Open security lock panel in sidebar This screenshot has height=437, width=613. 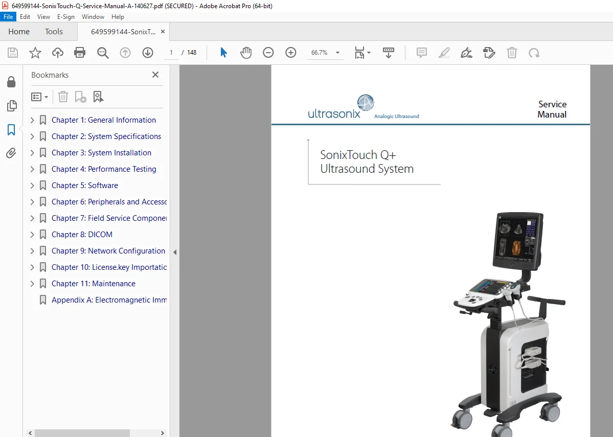(11, 82)
